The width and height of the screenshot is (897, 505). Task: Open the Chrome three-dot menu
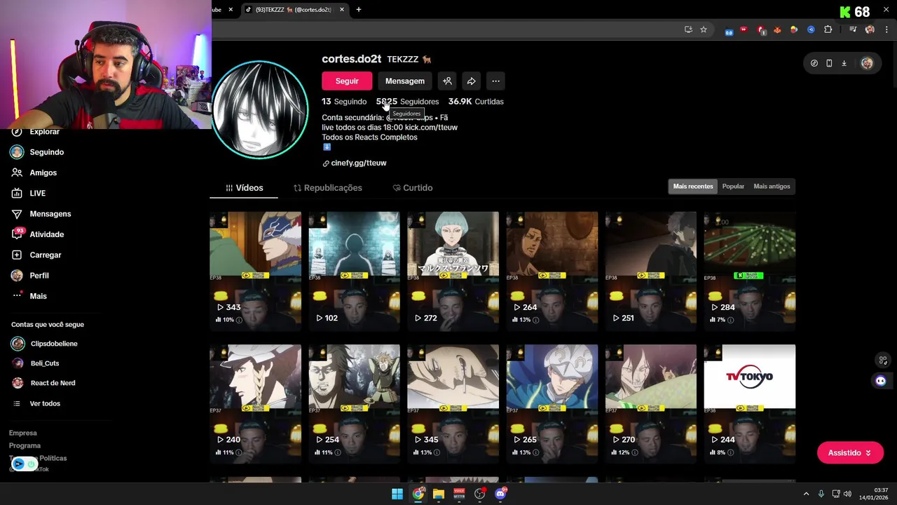pos(886,29)
